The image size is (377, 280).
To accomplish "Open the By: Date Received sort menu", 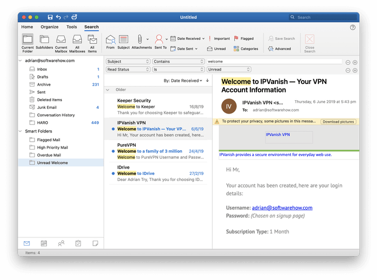I will (x=183, y=81).
